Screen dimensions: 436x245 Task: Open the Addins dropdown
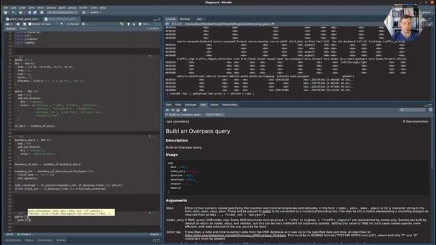(x=96, y=12)
